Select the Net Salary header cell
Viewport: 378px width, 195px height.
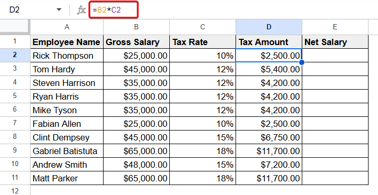tap(335, 42)
